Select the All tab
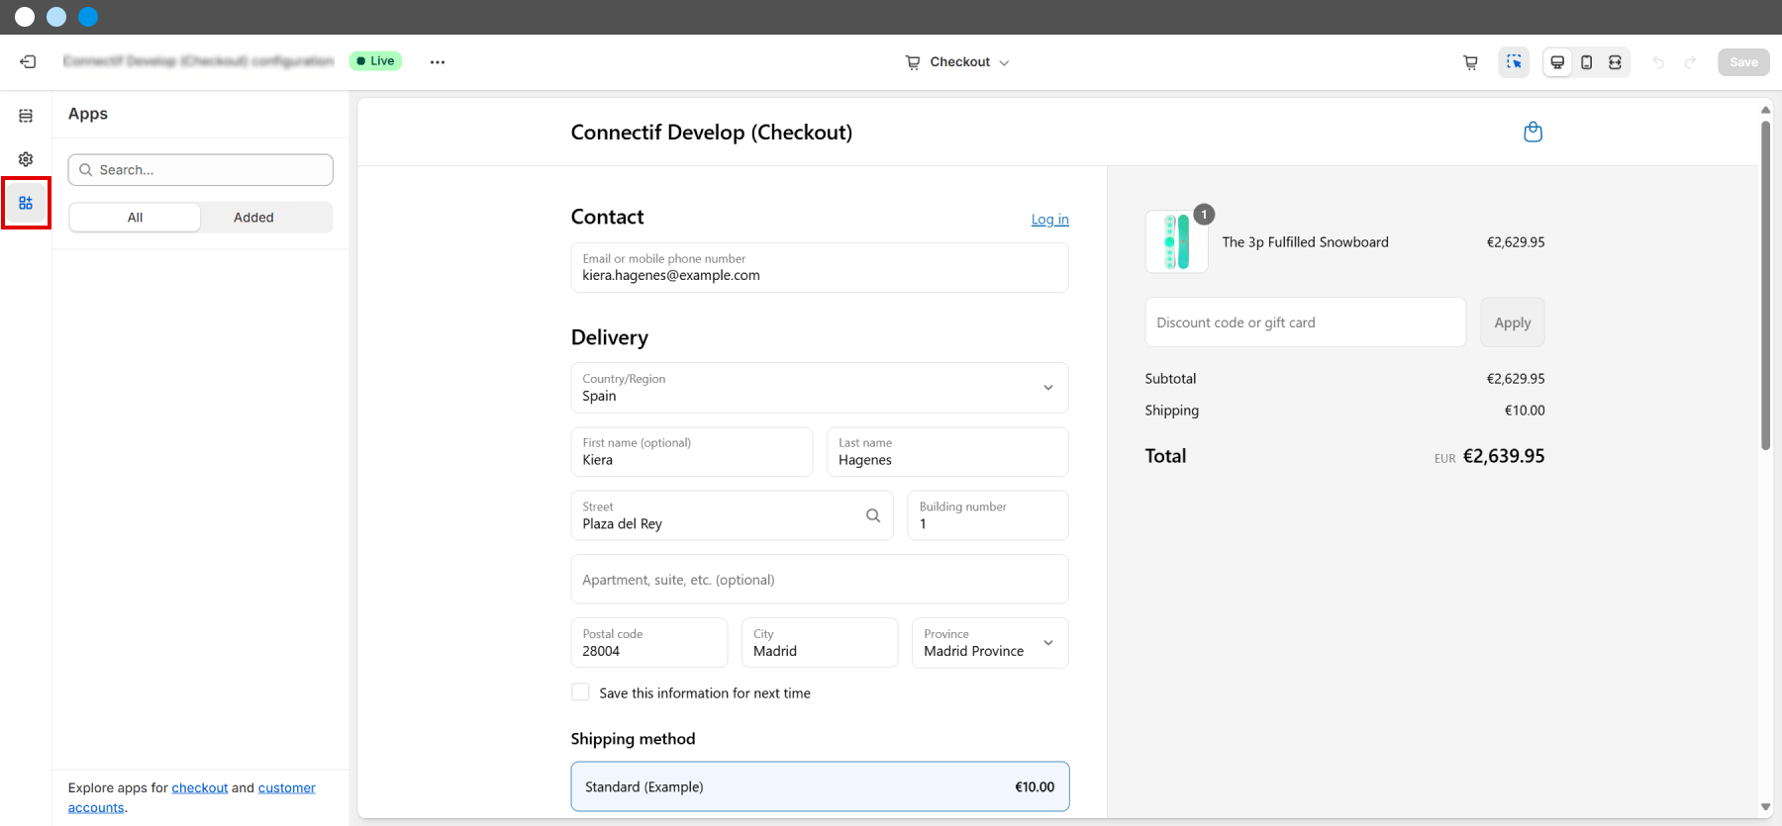The image size is (1782, 826). coord(135,218)
